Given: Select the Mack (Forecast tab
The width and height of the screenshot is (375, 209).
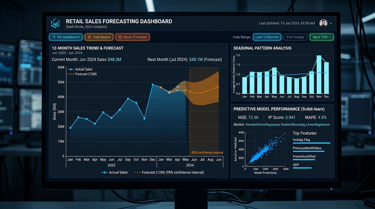Looking at the screenshot, I should [132, 37].
